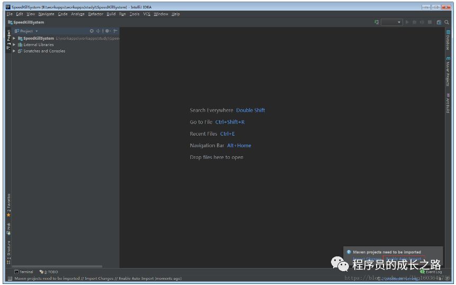Expand the External Libraries node

tap(14, 45)
